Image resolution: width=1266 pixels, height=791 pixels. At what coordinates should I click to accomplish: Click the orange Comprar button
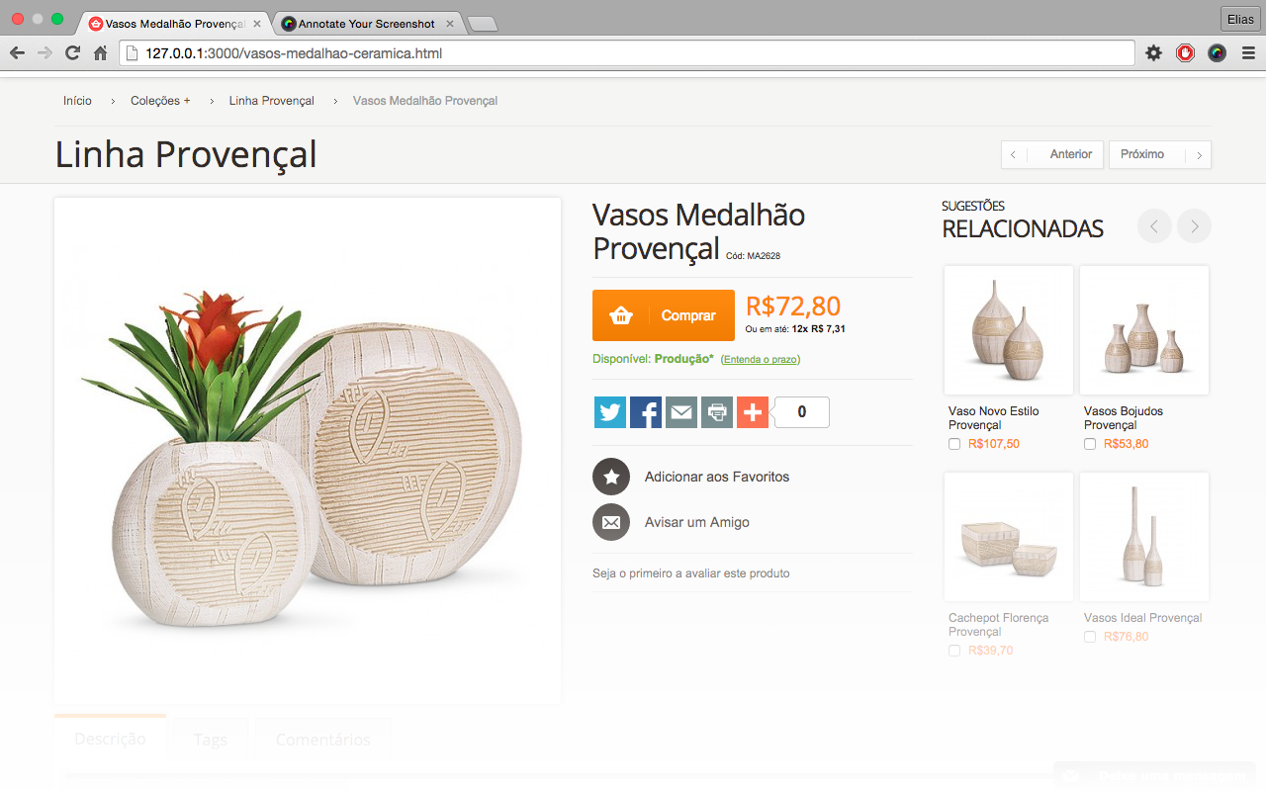click(x=664, y=315)
